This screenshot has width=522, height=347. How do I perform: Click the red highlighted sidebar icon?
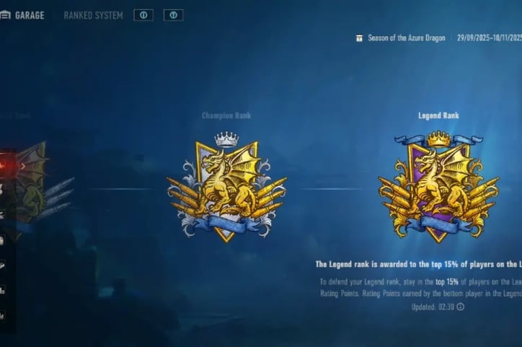(4, 165)
